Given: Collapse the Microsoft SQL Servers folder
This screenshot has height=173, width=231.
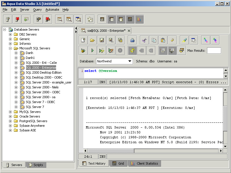Looking at the screenshot, I should (x=10, y=48).
